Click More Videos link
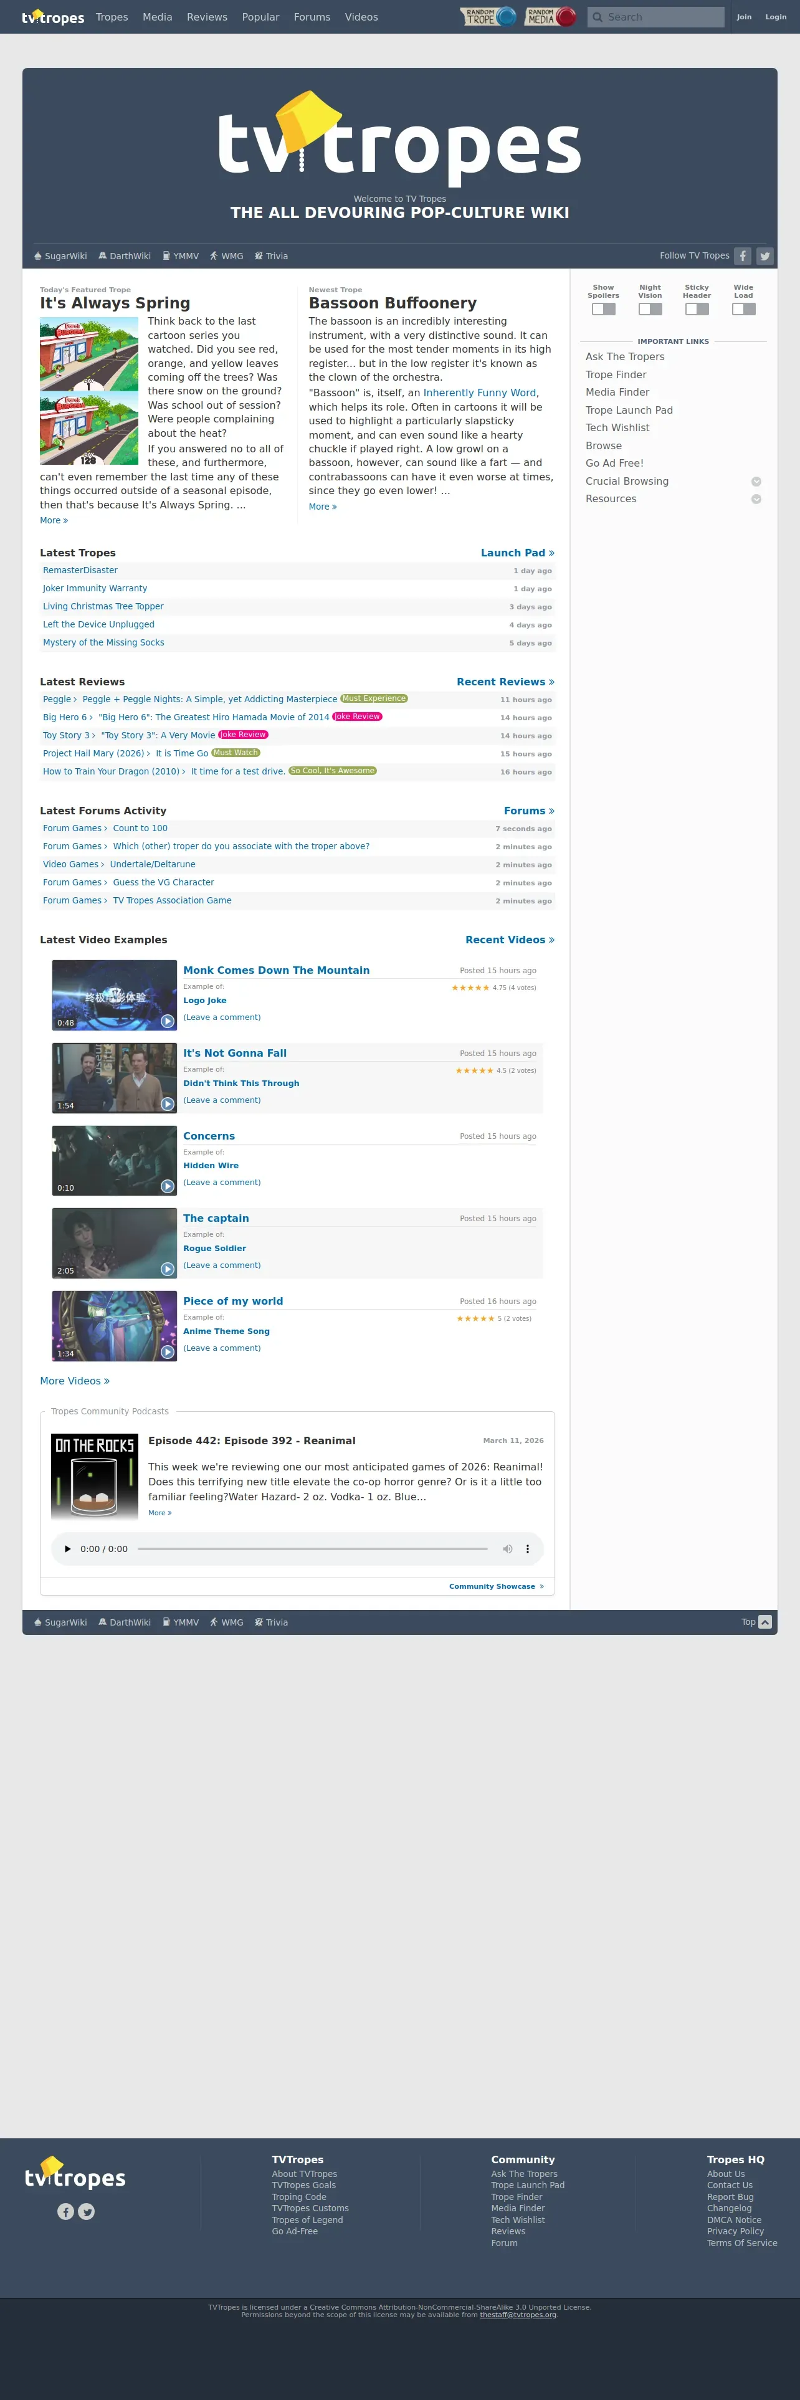The height and width of the screenshot is (2400, 800). (x=75, y=1381)
